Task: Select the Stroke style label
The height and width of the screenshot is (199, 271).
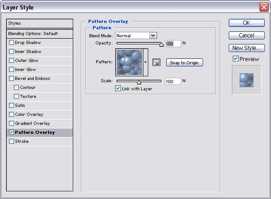Action: 22,142
